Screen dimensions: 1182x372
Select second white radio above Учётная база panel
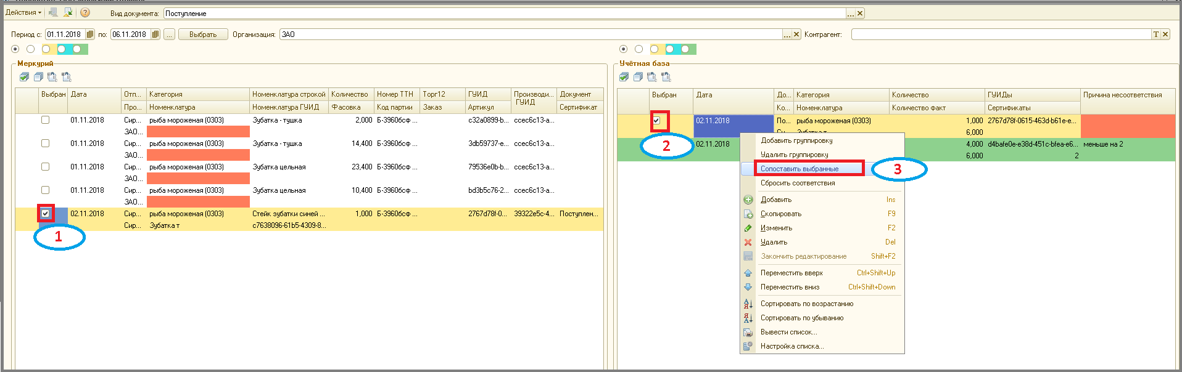(x=639, y=49)
